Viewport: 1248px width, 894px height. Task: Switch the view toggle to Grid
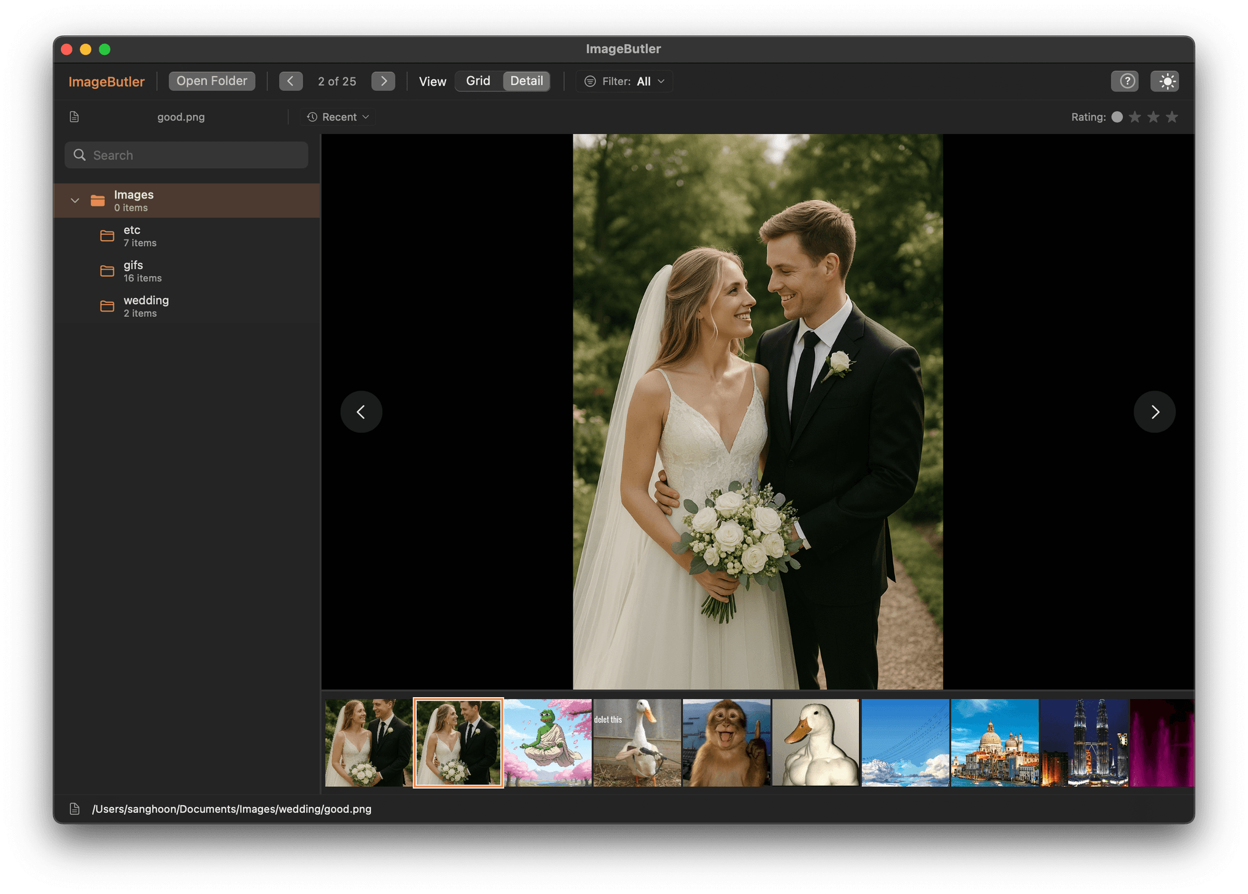tap(478, 80)
